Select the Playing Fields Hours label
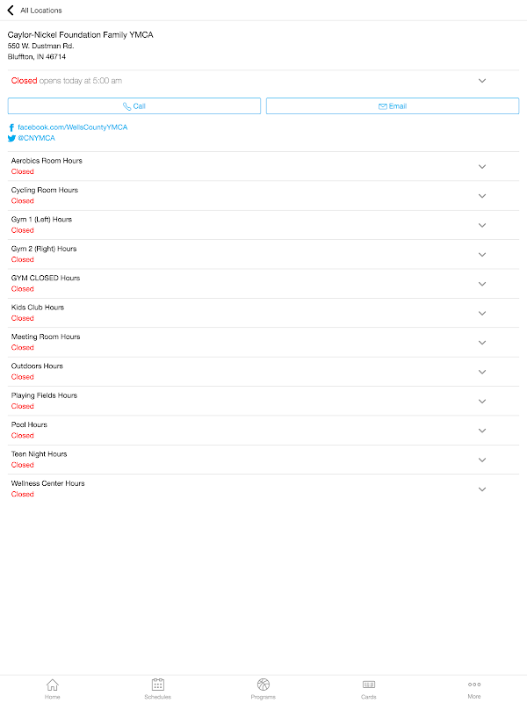The image size is (527, 703). [44, 395]
